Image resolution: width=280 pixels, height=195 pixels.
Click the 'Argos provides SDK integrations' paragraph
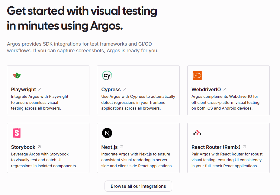point(83,47)
